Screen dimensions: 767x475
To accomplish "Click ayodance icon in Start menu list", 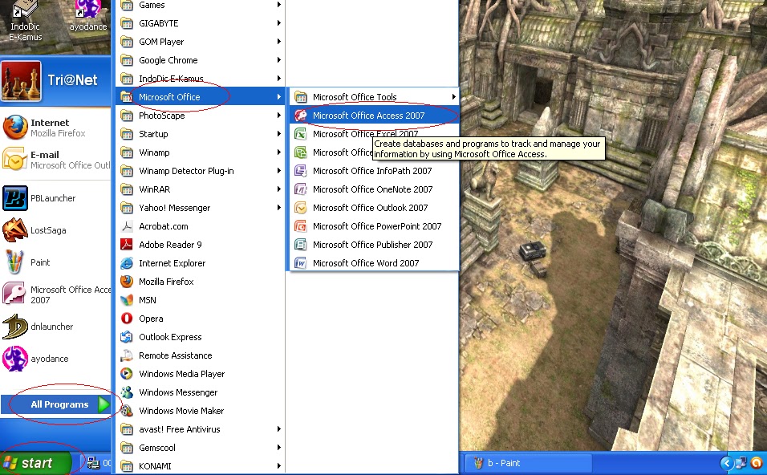I will click(14, 359).
